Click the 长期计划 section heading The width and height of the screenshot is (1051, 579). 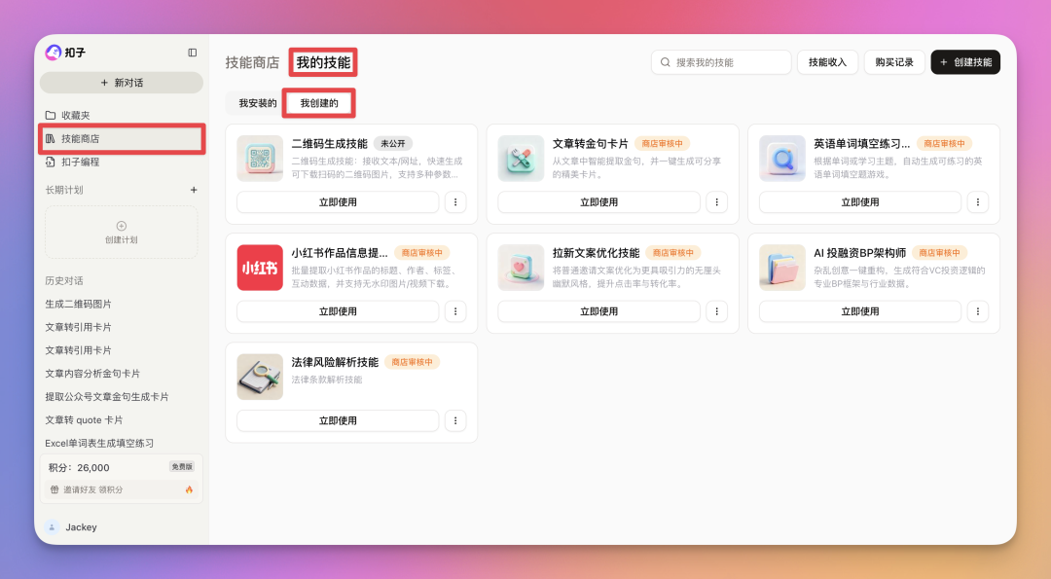[x=64, y=190]
